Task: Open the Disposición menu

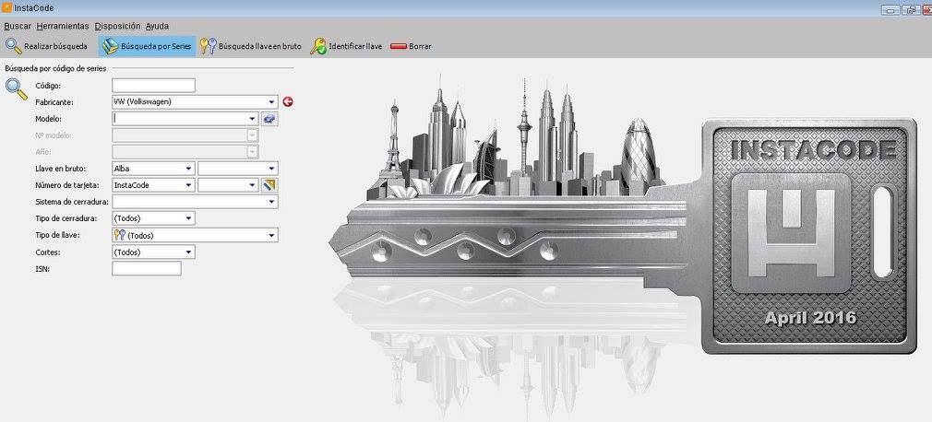Action: [118, 26]
